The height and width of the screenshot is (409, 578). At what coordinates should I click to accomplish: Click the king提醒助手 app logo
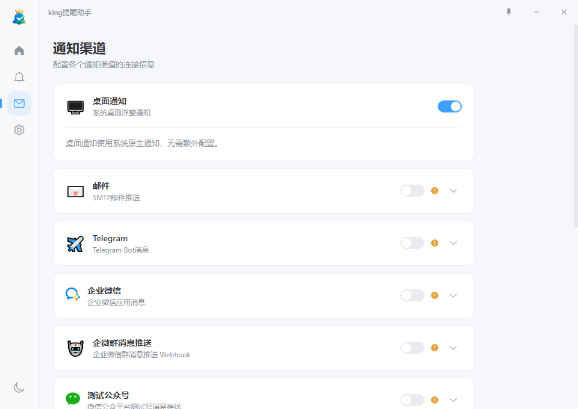click(x=19, y=16)
